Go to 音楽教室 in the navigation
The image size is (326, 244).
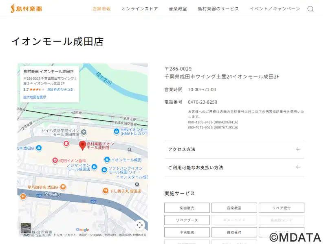click(178, 9)
